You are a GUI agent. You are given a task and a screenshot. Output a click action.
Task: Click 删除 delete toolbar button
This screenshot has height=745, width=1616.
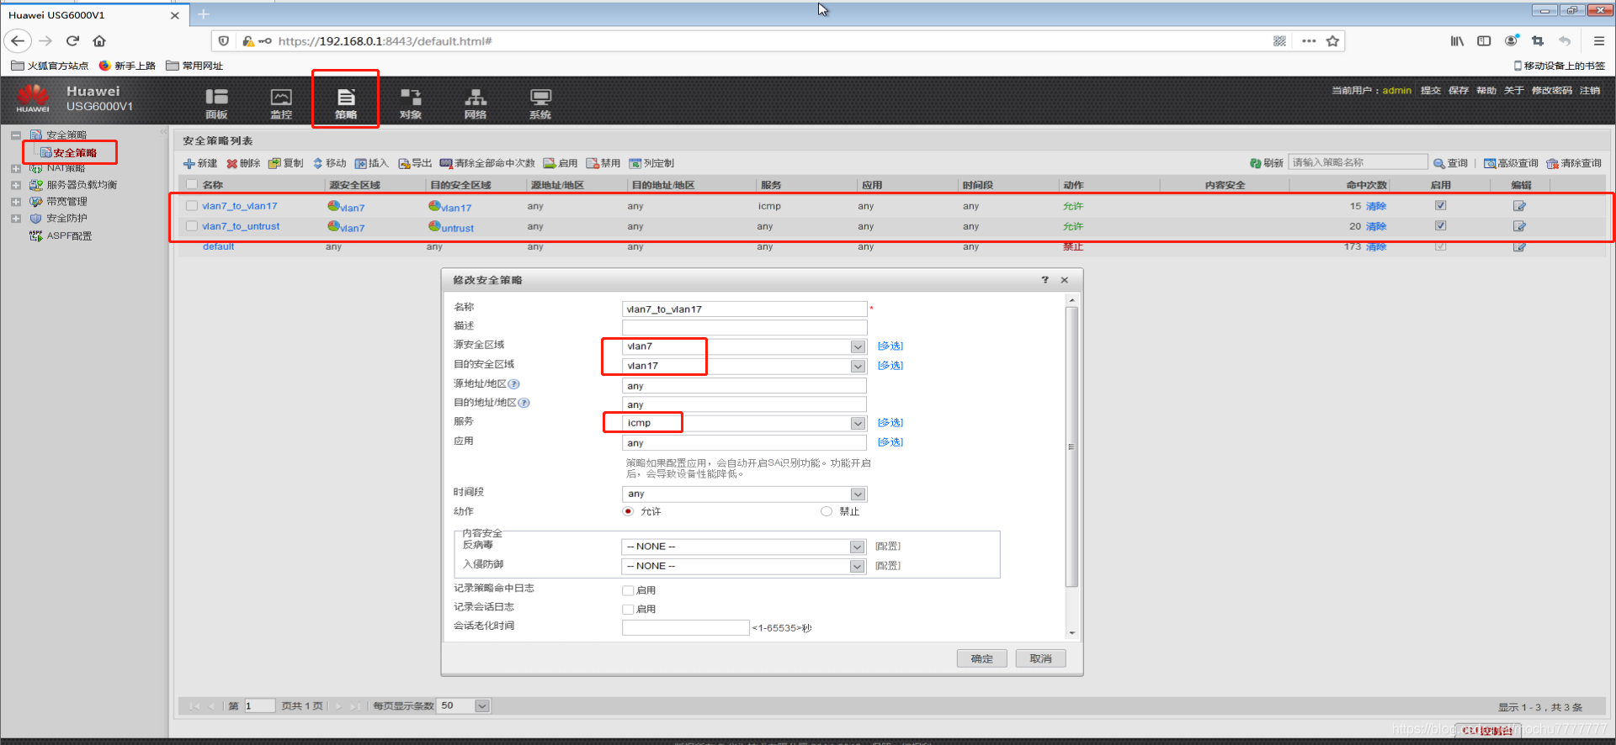[x=243, y=163]
